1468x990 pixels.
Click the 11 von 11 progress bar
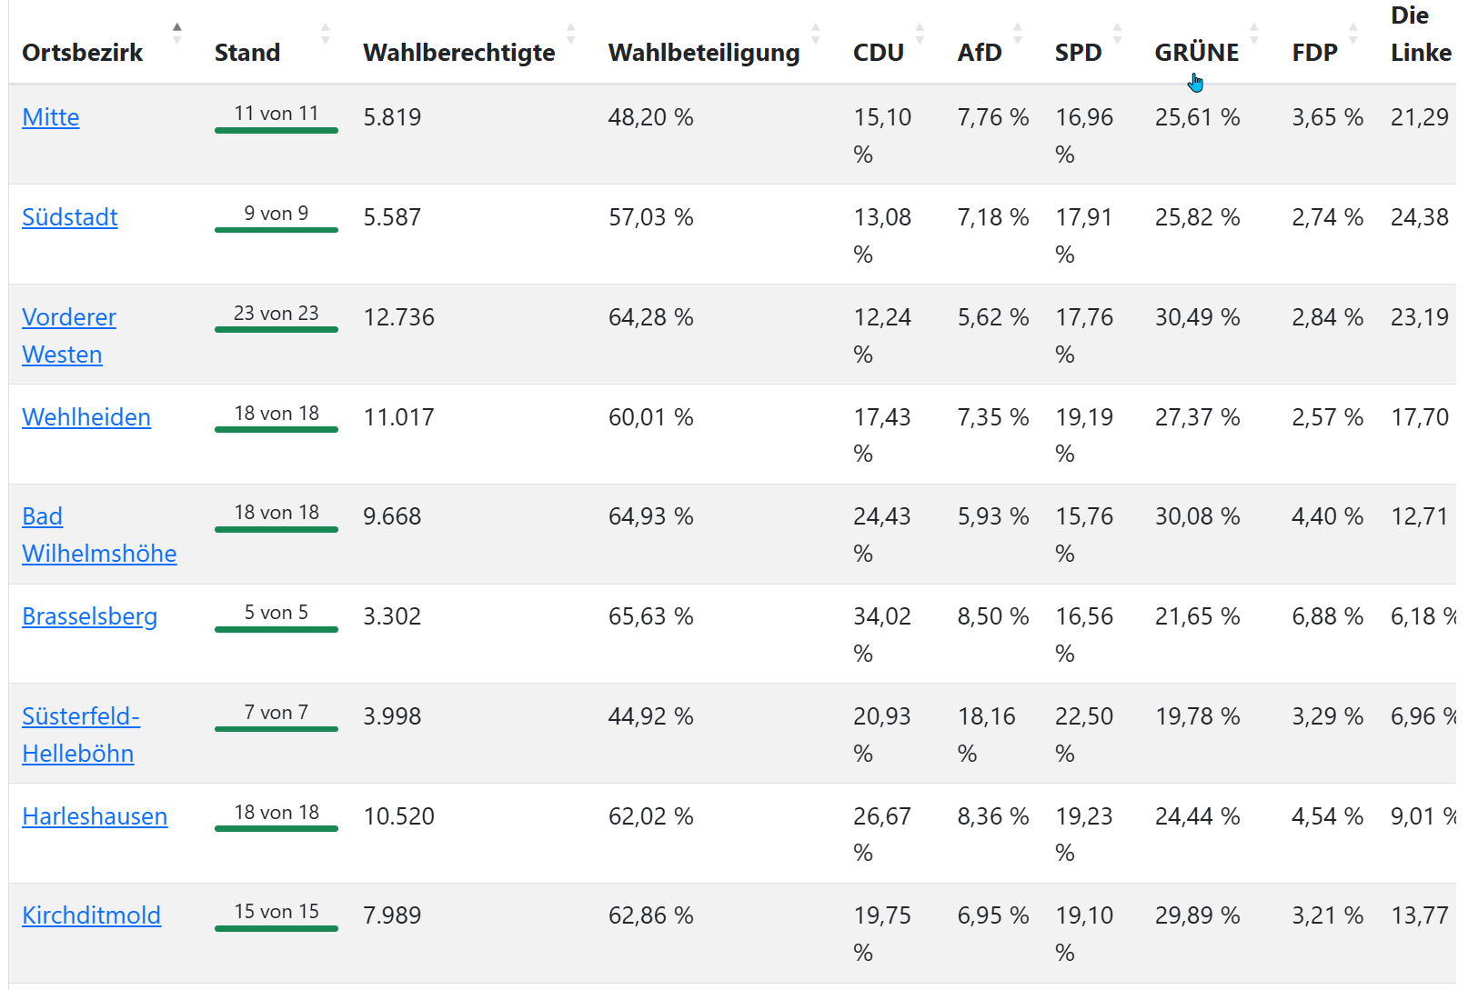pyautogui.click(x=277, y=130)
